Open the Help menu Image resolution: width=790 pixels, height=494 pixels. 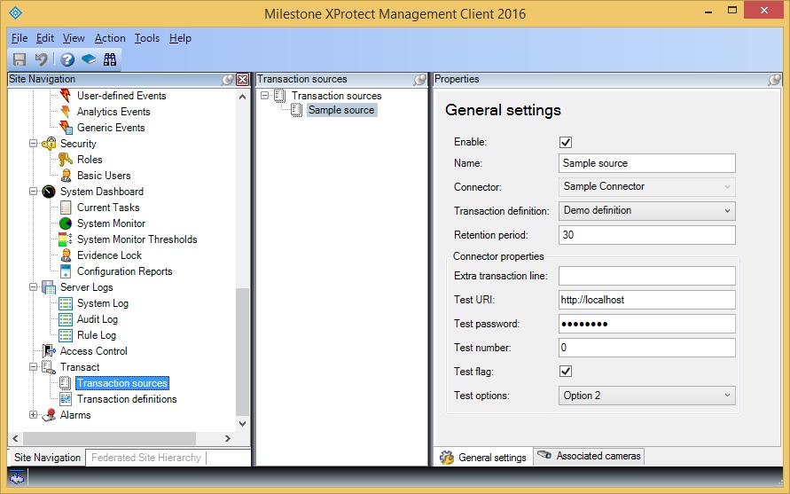(180, 38)
